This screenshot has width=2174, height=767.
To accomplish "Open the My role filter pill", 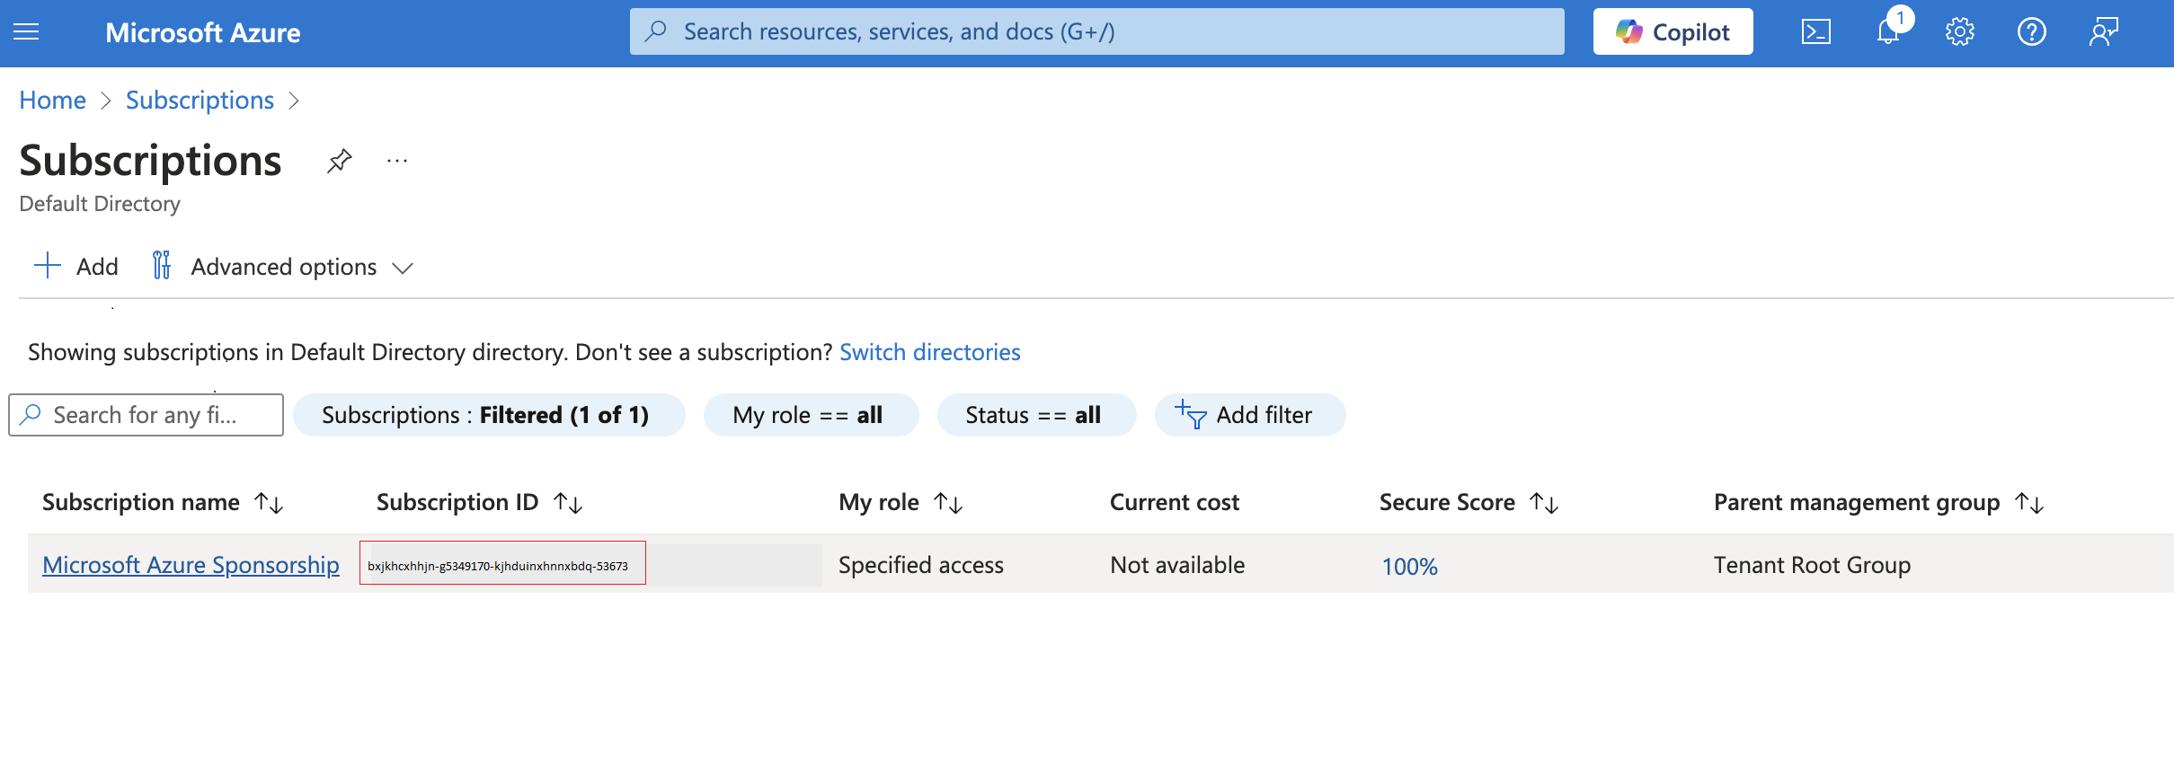I will pyautogui.click(x=810, y=415).
